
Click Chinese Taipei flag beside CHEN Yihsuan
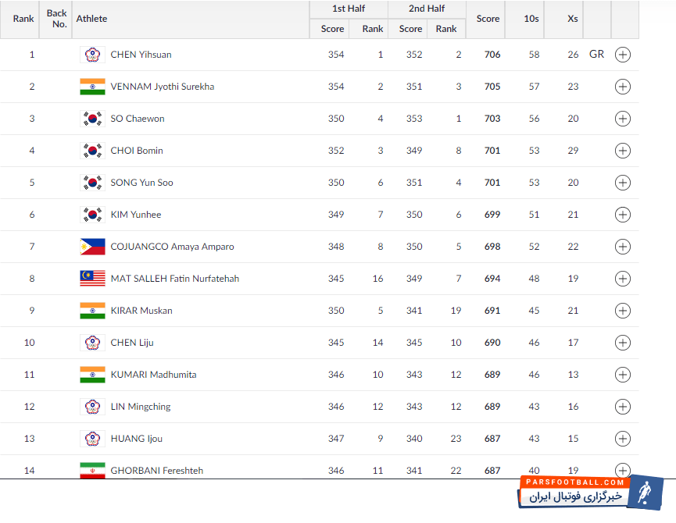point(92,55)
